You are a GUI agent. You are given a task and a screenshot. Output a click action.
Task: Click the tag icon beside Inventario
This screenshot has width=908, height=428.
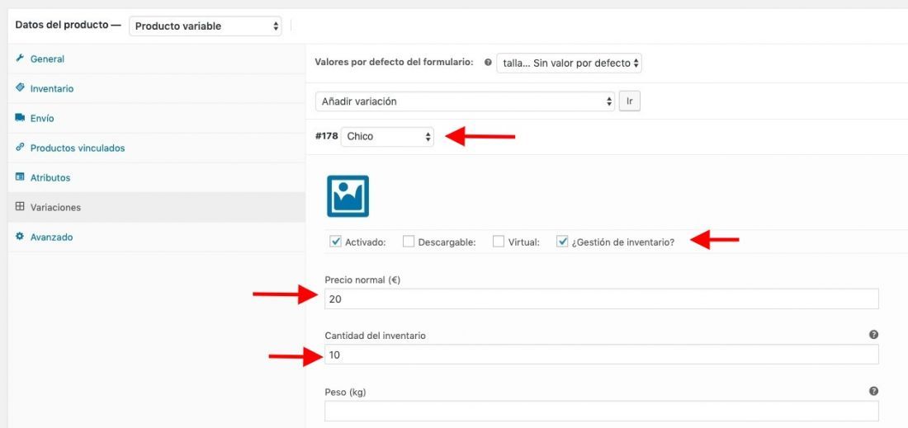[20, 88]
